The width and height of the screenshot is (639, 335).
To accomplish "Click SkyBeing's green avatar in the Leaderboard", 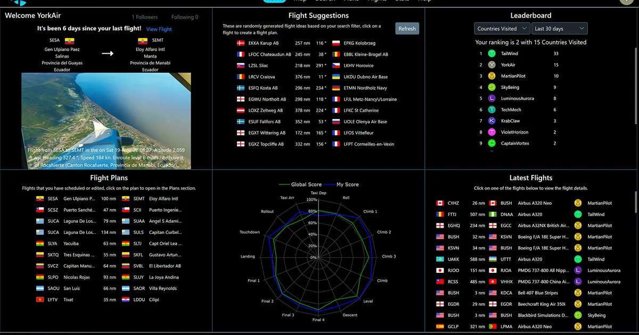I will 492,87.
